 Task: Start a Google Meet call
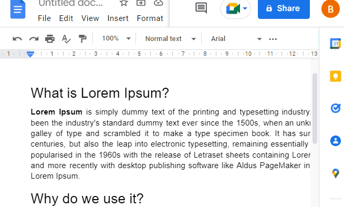pos(235,9)
